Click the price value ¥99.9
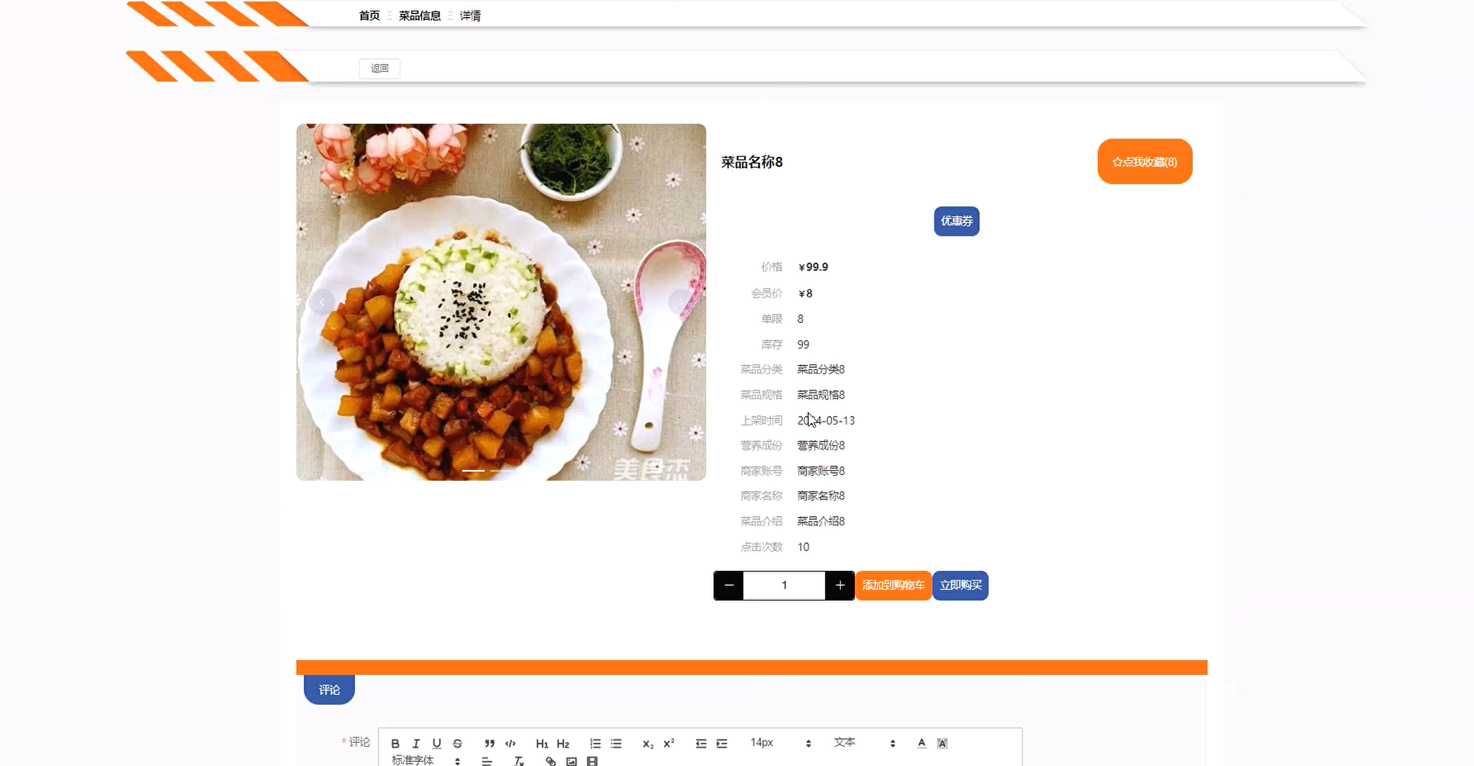Screen dimensions: 1474x766 [813, 267]
